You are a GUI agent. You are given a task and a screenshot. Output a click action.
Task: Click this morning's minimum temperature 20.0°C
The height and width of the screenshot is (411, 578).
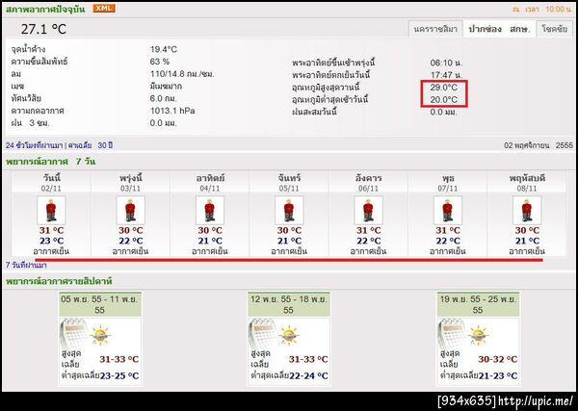click(443, 99)
